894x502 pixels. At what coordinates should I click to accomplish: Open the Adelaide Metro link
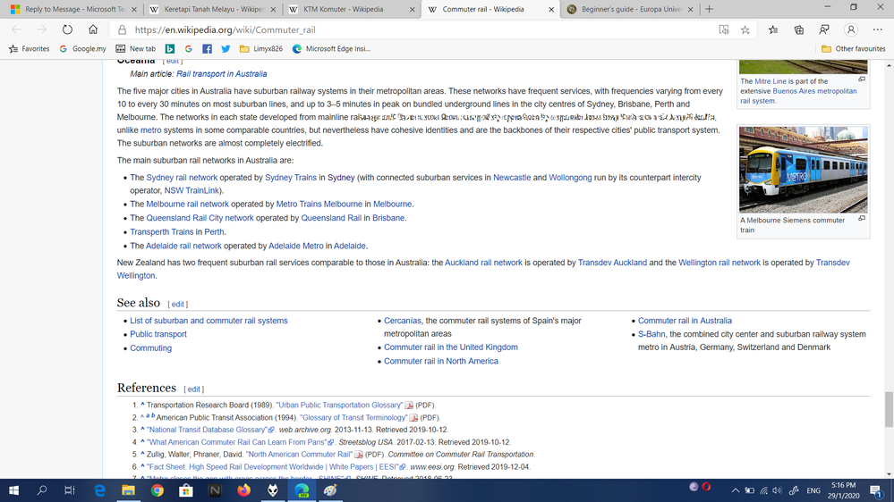click(x=296, y=246)
